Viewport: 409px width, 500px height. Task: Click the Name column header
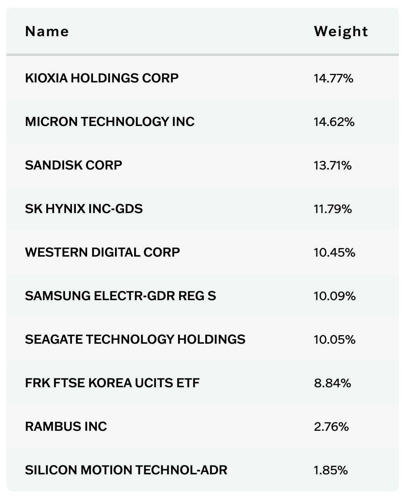(x=47, y=31)
